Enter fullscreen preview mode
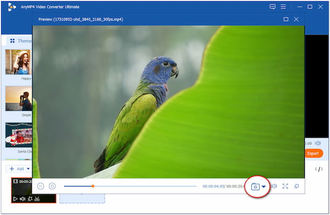The image size is (330, 215). [x=285, y=186]
